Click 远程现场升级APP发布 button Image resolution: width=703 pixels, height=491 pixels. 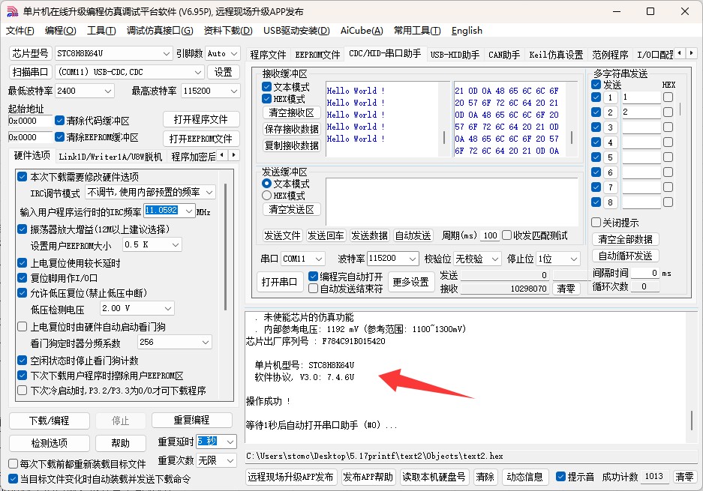click(x=290, y=477)
